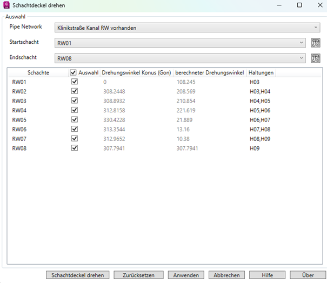Click the pick icon beside Startschacht dropdown

[316, 43]
